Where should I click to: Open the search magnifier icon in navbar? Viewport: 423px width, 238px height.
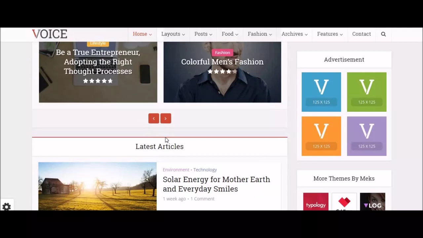(x=383, y=34)
